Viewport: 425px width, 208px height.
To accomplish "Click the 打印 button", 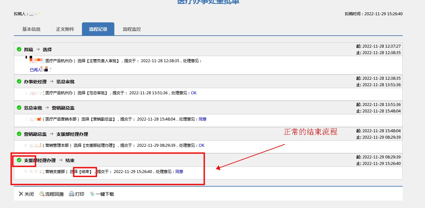I will pyautogui.click(x=76, y=194).
